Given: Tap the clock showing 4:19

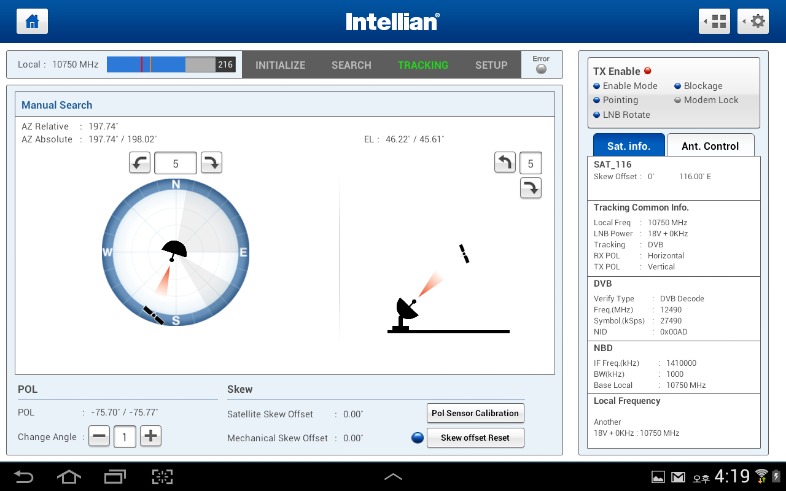Looking at the screenshot, I should click(x=733, y=476).
